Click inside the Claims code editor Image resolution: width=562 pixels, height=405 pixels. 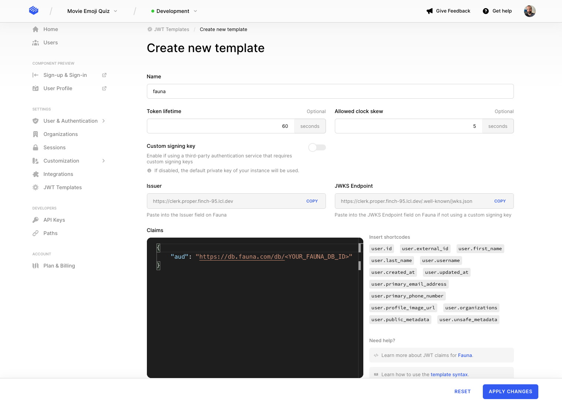255,308
